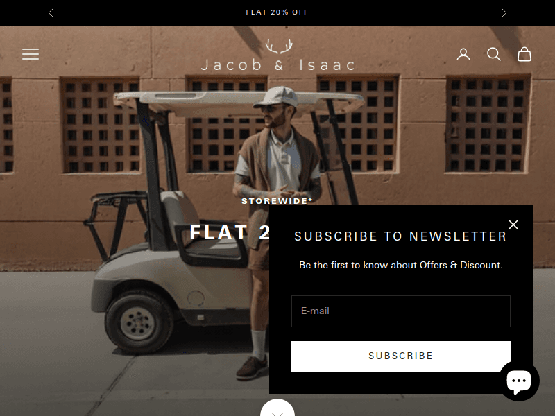Open the Shopify chat bubble

tap(519, 381)
